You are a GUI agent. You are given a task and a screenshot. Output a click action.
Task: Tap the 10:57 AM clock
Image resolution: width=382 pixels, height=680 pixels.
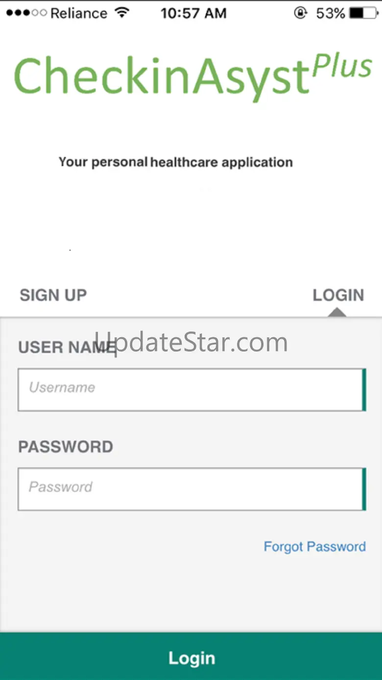(x=193, y=13)
